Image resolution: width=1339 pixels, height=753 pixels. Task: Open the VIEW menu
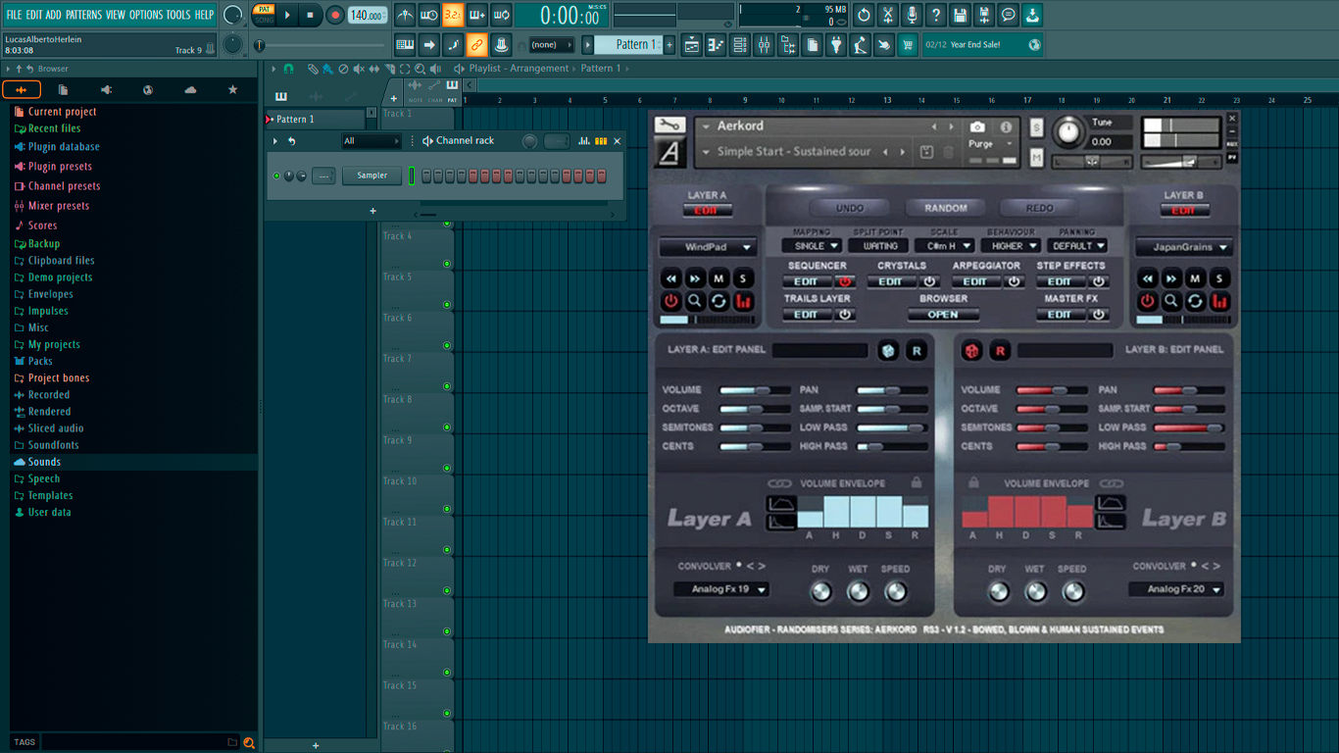(116, 15)
